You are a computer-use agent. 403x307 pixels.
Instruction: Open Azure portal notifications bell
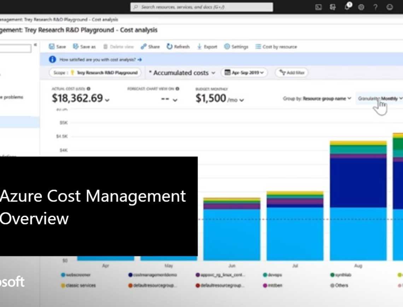[x=347, y=7]
